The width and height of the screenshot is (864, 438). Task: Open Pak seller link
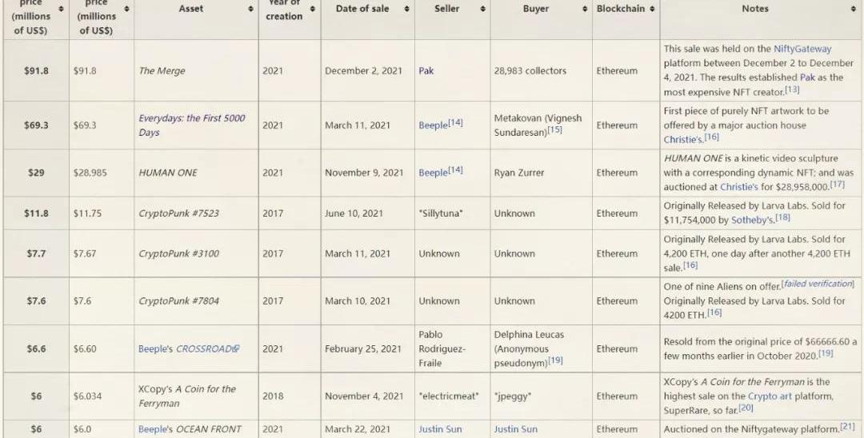[x=426, y=71]
